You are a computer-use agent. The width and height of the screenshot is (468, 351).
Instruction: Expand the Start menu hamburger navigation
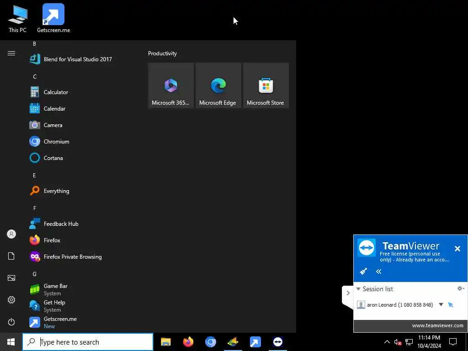coord(11,53)
